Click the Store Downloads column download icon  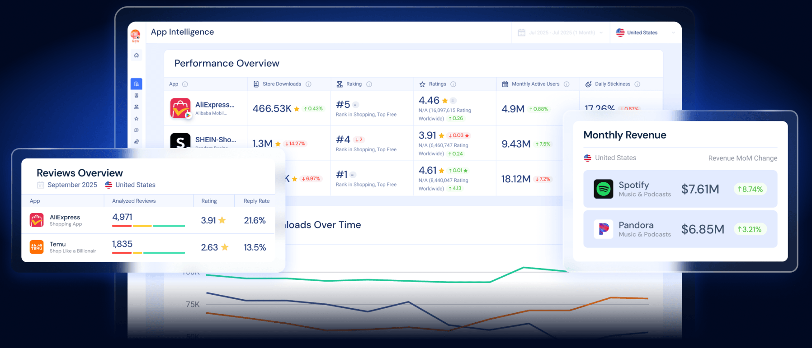coord(256,84)
